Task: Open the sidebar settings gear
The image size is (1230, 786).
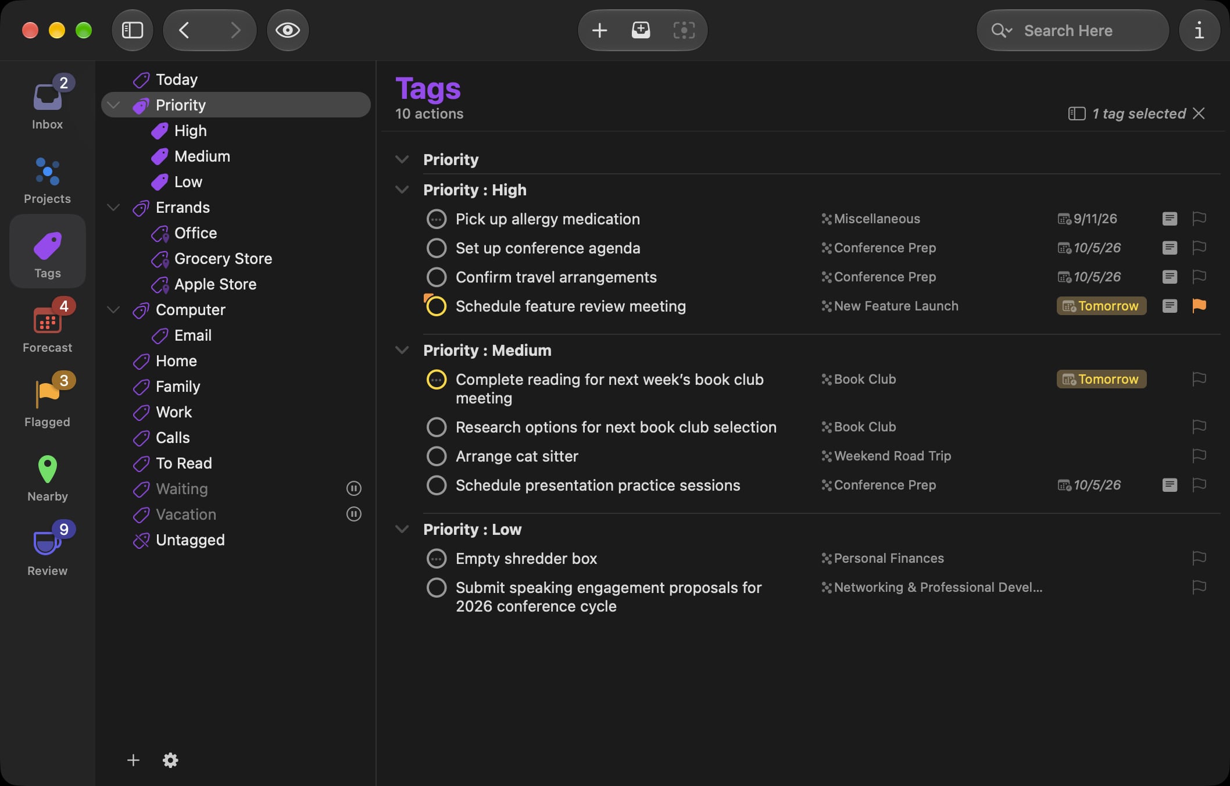Action: [x=170, y=760]
